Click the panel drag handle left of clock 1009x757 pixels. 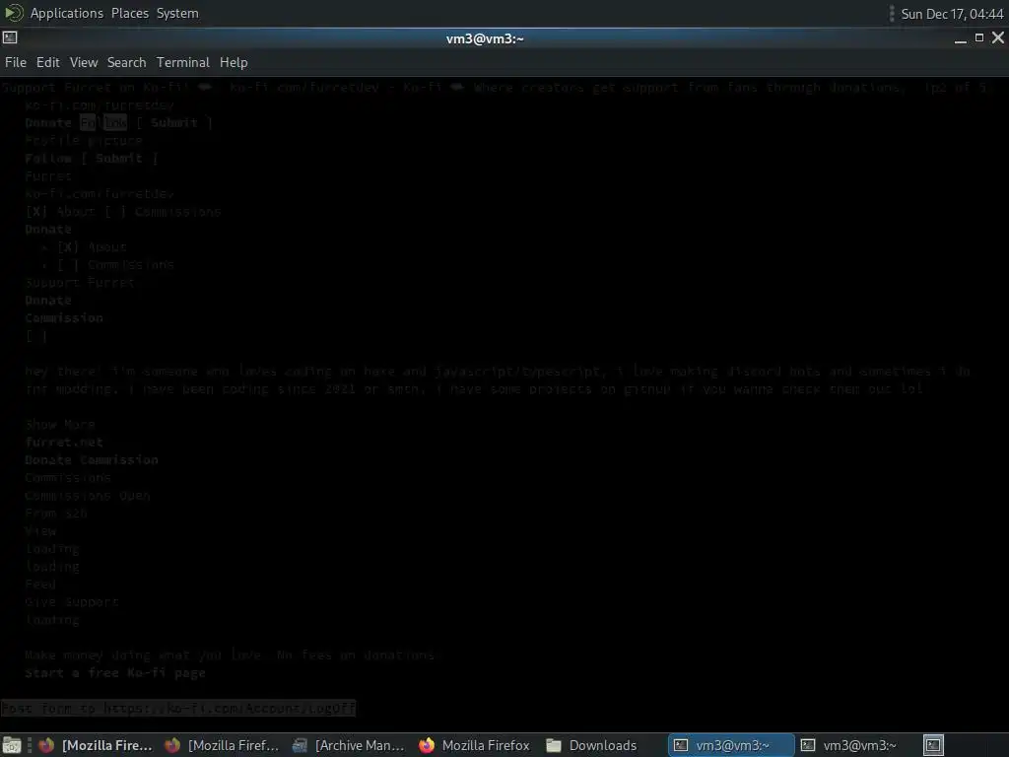(891, 14)
